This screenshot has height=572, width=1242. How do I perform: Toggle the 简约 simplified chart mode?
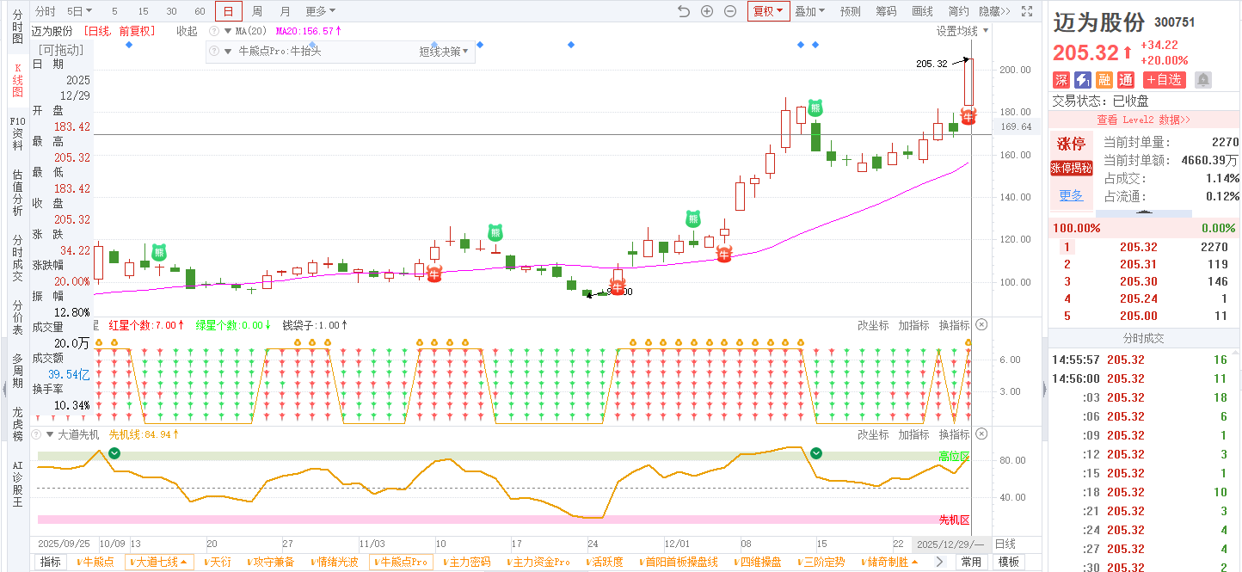[958, 11]
